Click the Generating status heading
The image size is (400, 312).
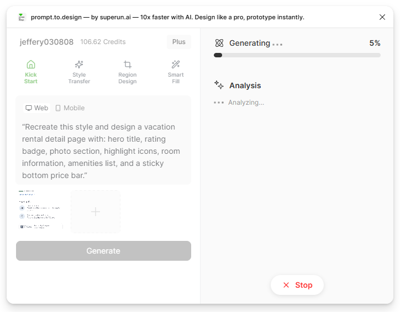250,43
